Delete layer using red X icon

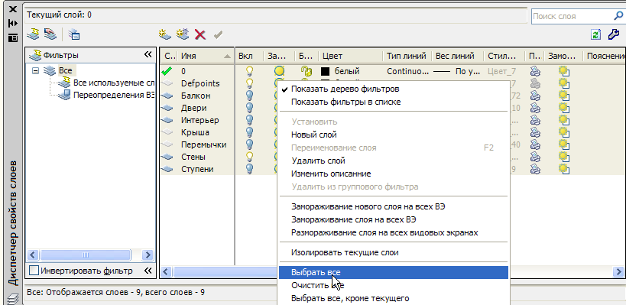click(200, 34)
